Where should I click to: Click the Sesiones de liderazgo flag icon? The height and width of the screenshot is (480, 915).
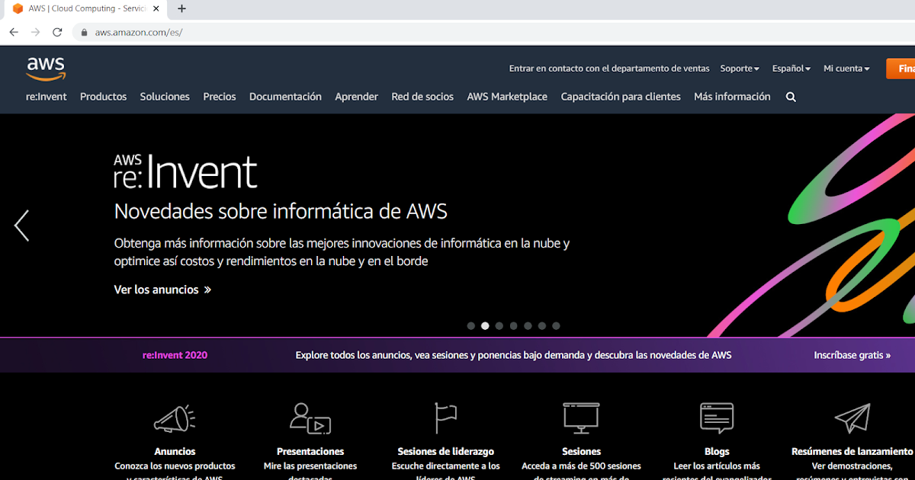click(x=445, y=418)
